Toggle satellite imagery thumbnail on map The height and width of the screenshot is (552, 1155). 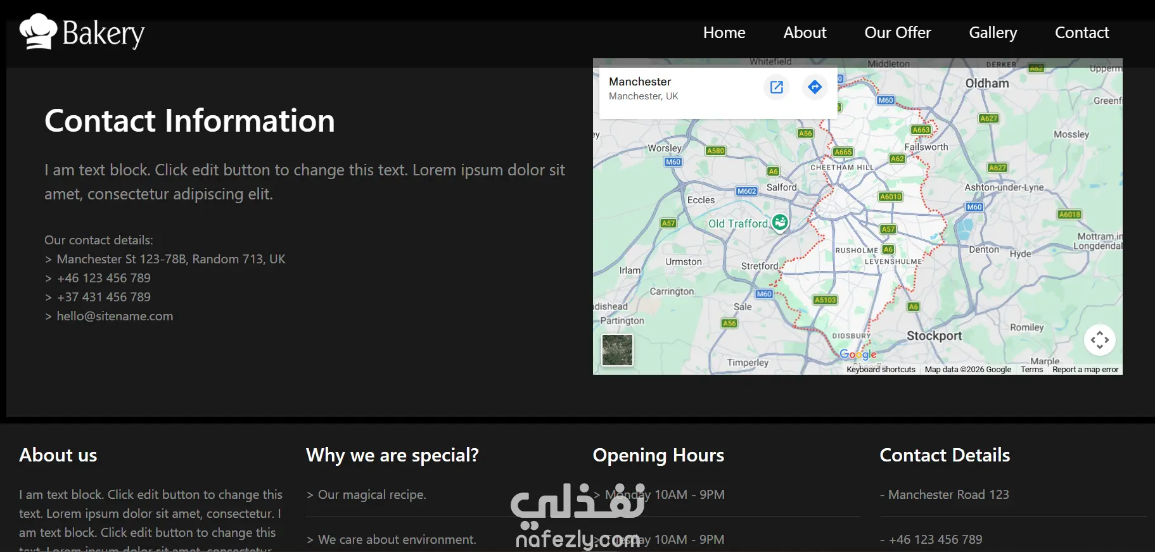(x=617, y=350)
